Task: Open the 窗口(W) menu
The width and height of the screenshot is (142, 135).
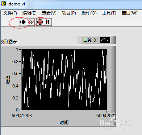Action: click(x=129, y=13)
